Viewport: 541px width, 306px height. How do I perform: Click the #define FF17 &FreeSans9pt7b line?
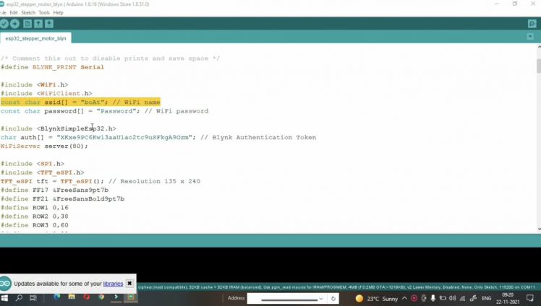(54, 190)
